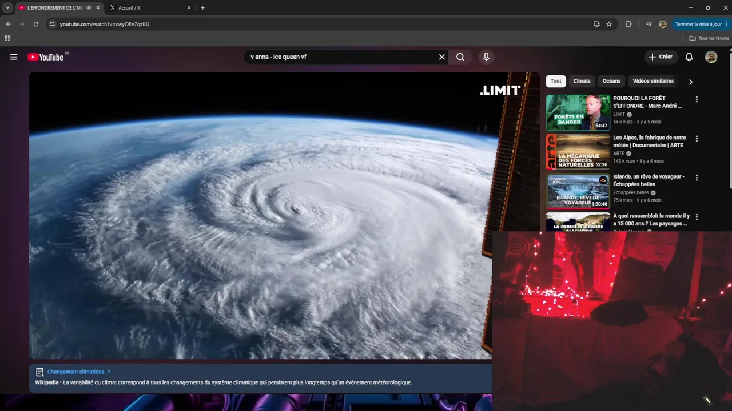The height and width of the screenshot is (411, 732).
Task: Open options for Les Alpes video
Action: [697, 139]
